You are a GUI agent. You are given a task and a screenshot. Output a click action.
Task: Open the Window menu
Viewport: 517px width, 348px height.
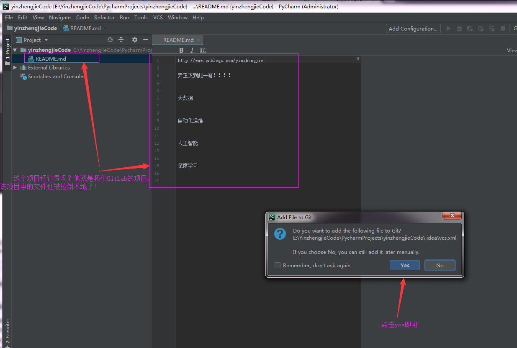177,17
